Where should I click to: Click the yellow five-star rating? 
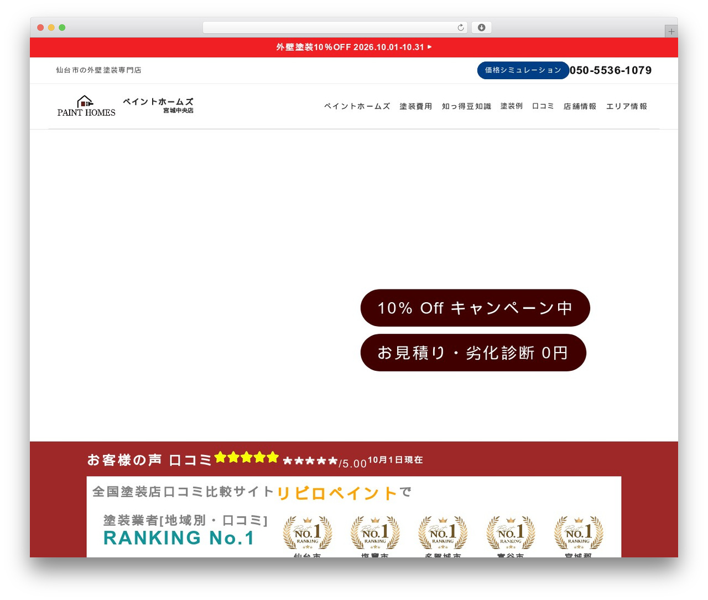247,457
